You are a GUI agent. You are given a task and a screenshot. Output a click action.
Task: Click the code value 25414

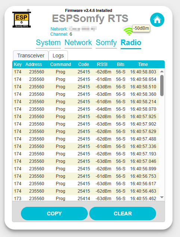coord(84,198)
